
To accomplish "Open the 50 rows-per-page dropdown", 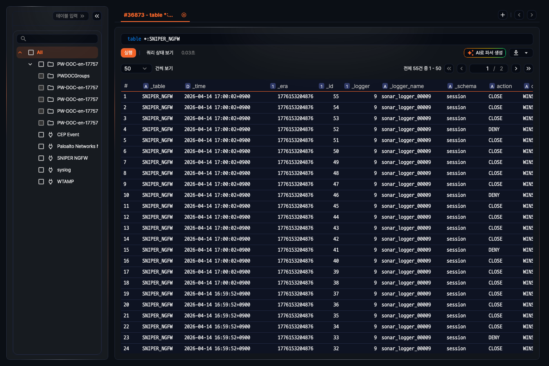I will pyautogui.click(x=136, y=69).
